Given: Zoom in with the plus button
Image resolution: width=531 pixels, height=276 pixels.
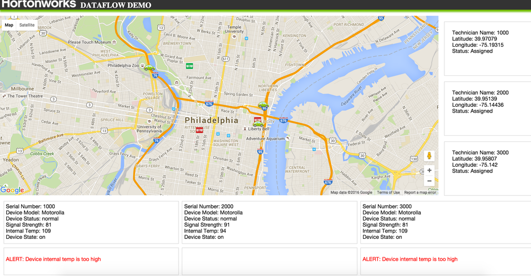Looking at the screenshot, I should [429, 170].
